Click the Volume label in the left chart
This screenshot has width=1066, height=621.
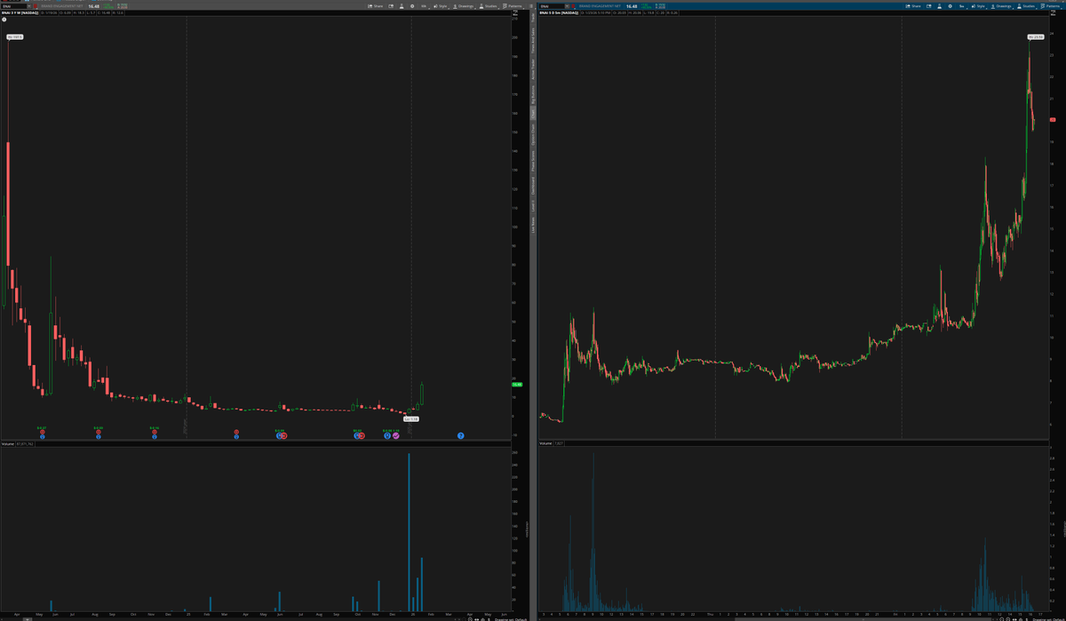coord(7,443)
